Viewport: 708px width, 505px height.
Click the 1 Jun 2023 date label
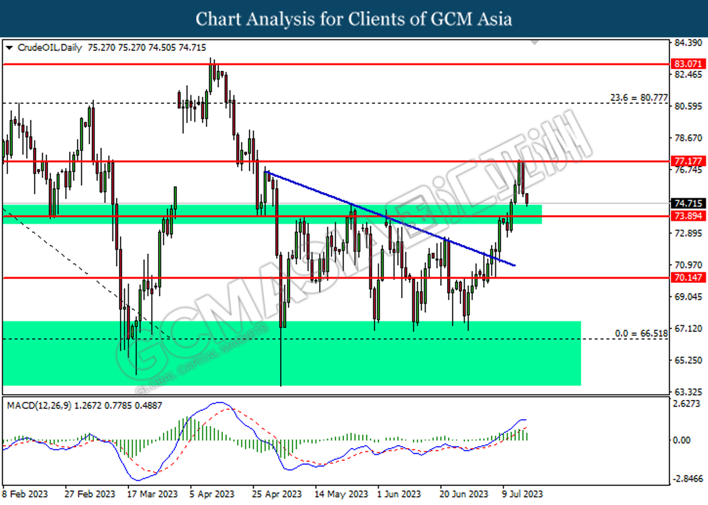399,494
